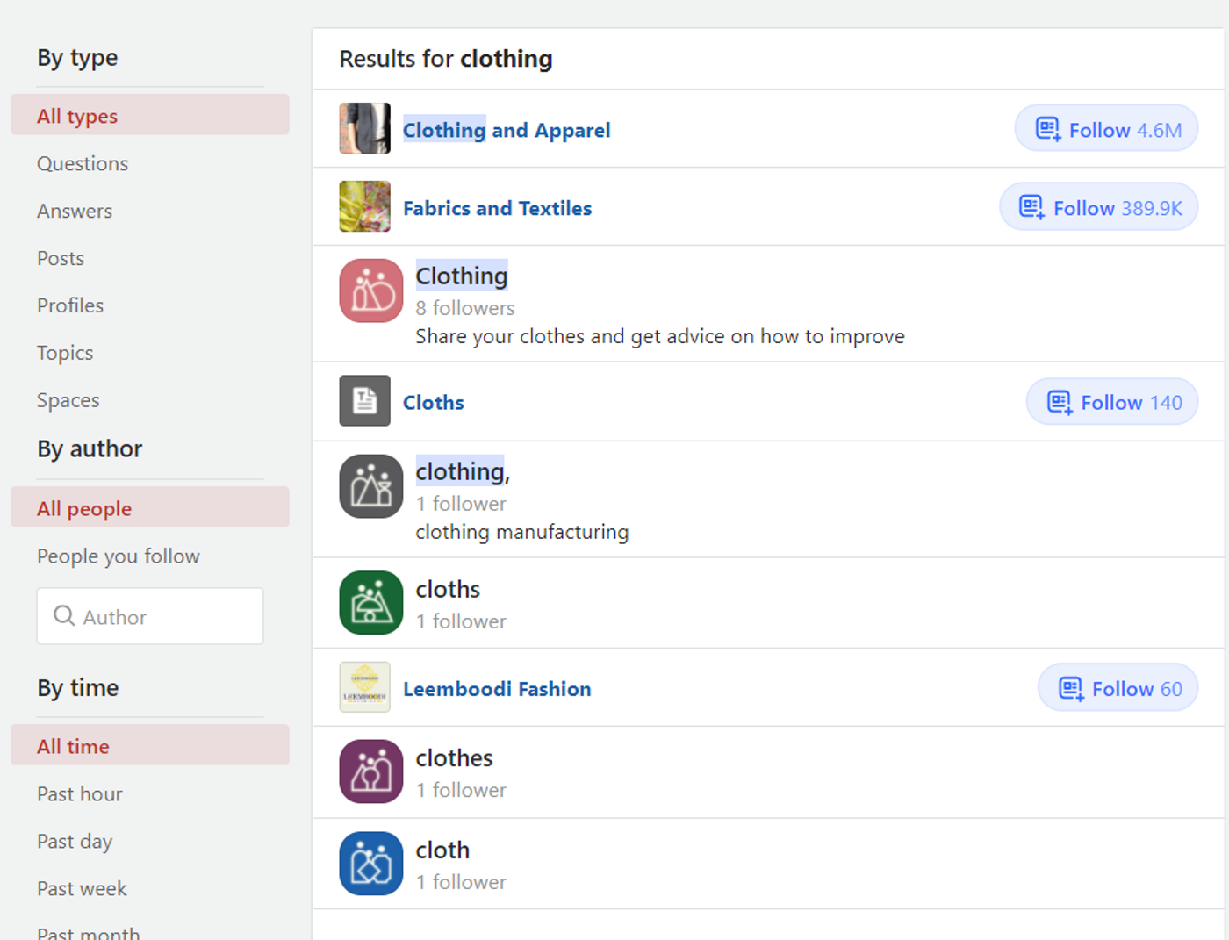The height and width of the screenshot is (940, 1229).
Task: Show only Spaces results
Action: [x=68, y=400]
